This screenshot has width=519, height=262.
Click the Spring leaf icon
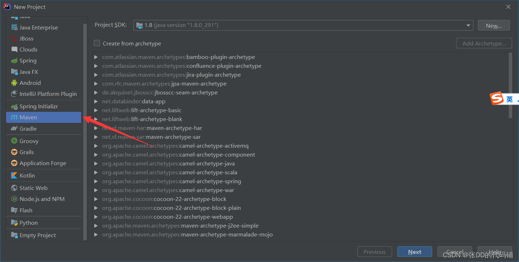coord(14,60)
